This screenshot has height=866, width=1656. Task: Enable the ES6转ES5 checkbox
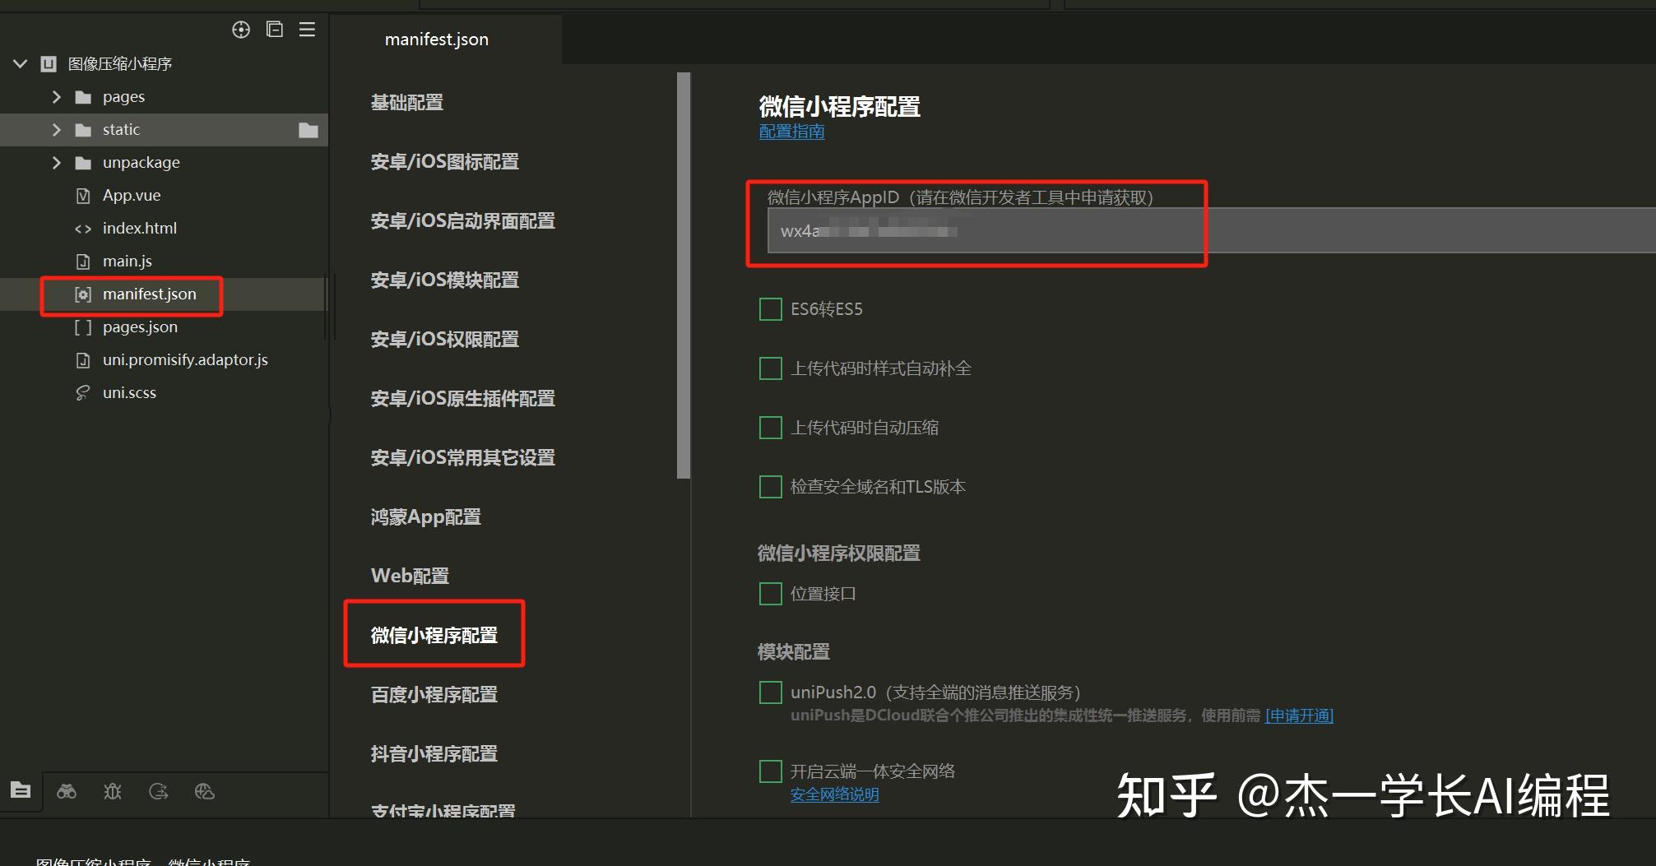tap(771, 309)
